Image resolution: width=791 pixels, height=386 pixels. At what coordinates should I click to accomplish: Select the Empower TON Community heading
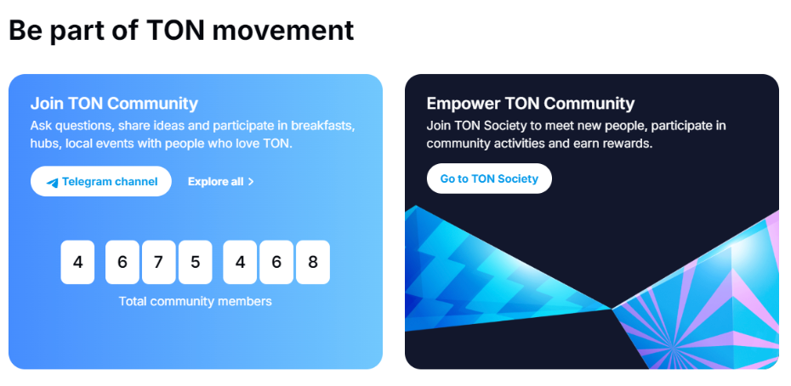[x=530, y=104]
